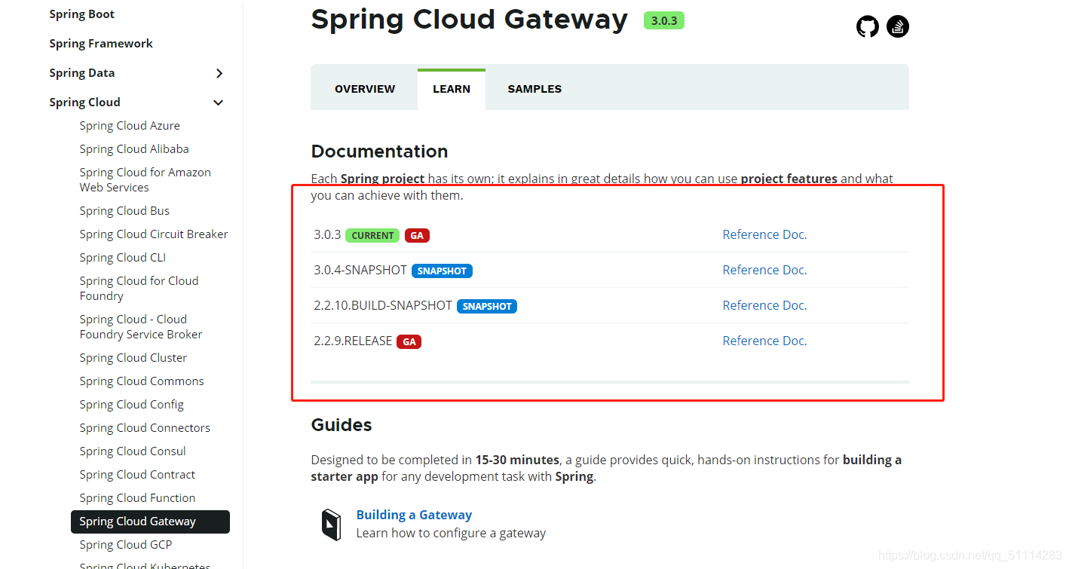Open Reference Doc. for 3.0.4-SNAPSHOT
Image resolution: width=1069 pixels, height=569 pixels.
tap(764, 270)
